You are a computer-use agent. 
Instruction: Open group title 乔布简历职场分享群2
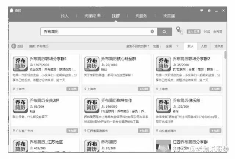191,59
